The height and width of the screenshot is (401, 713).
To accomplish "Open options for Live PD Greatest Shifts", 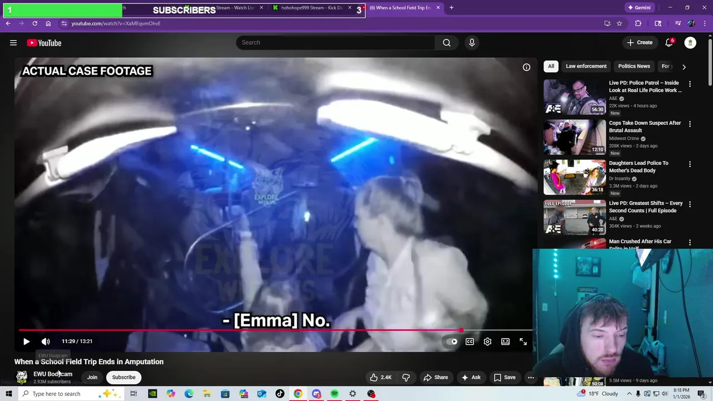I will pos(690,204).
